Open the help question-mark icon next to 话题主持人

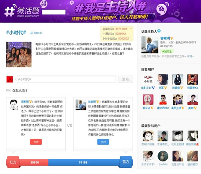[x=159, y=31]
